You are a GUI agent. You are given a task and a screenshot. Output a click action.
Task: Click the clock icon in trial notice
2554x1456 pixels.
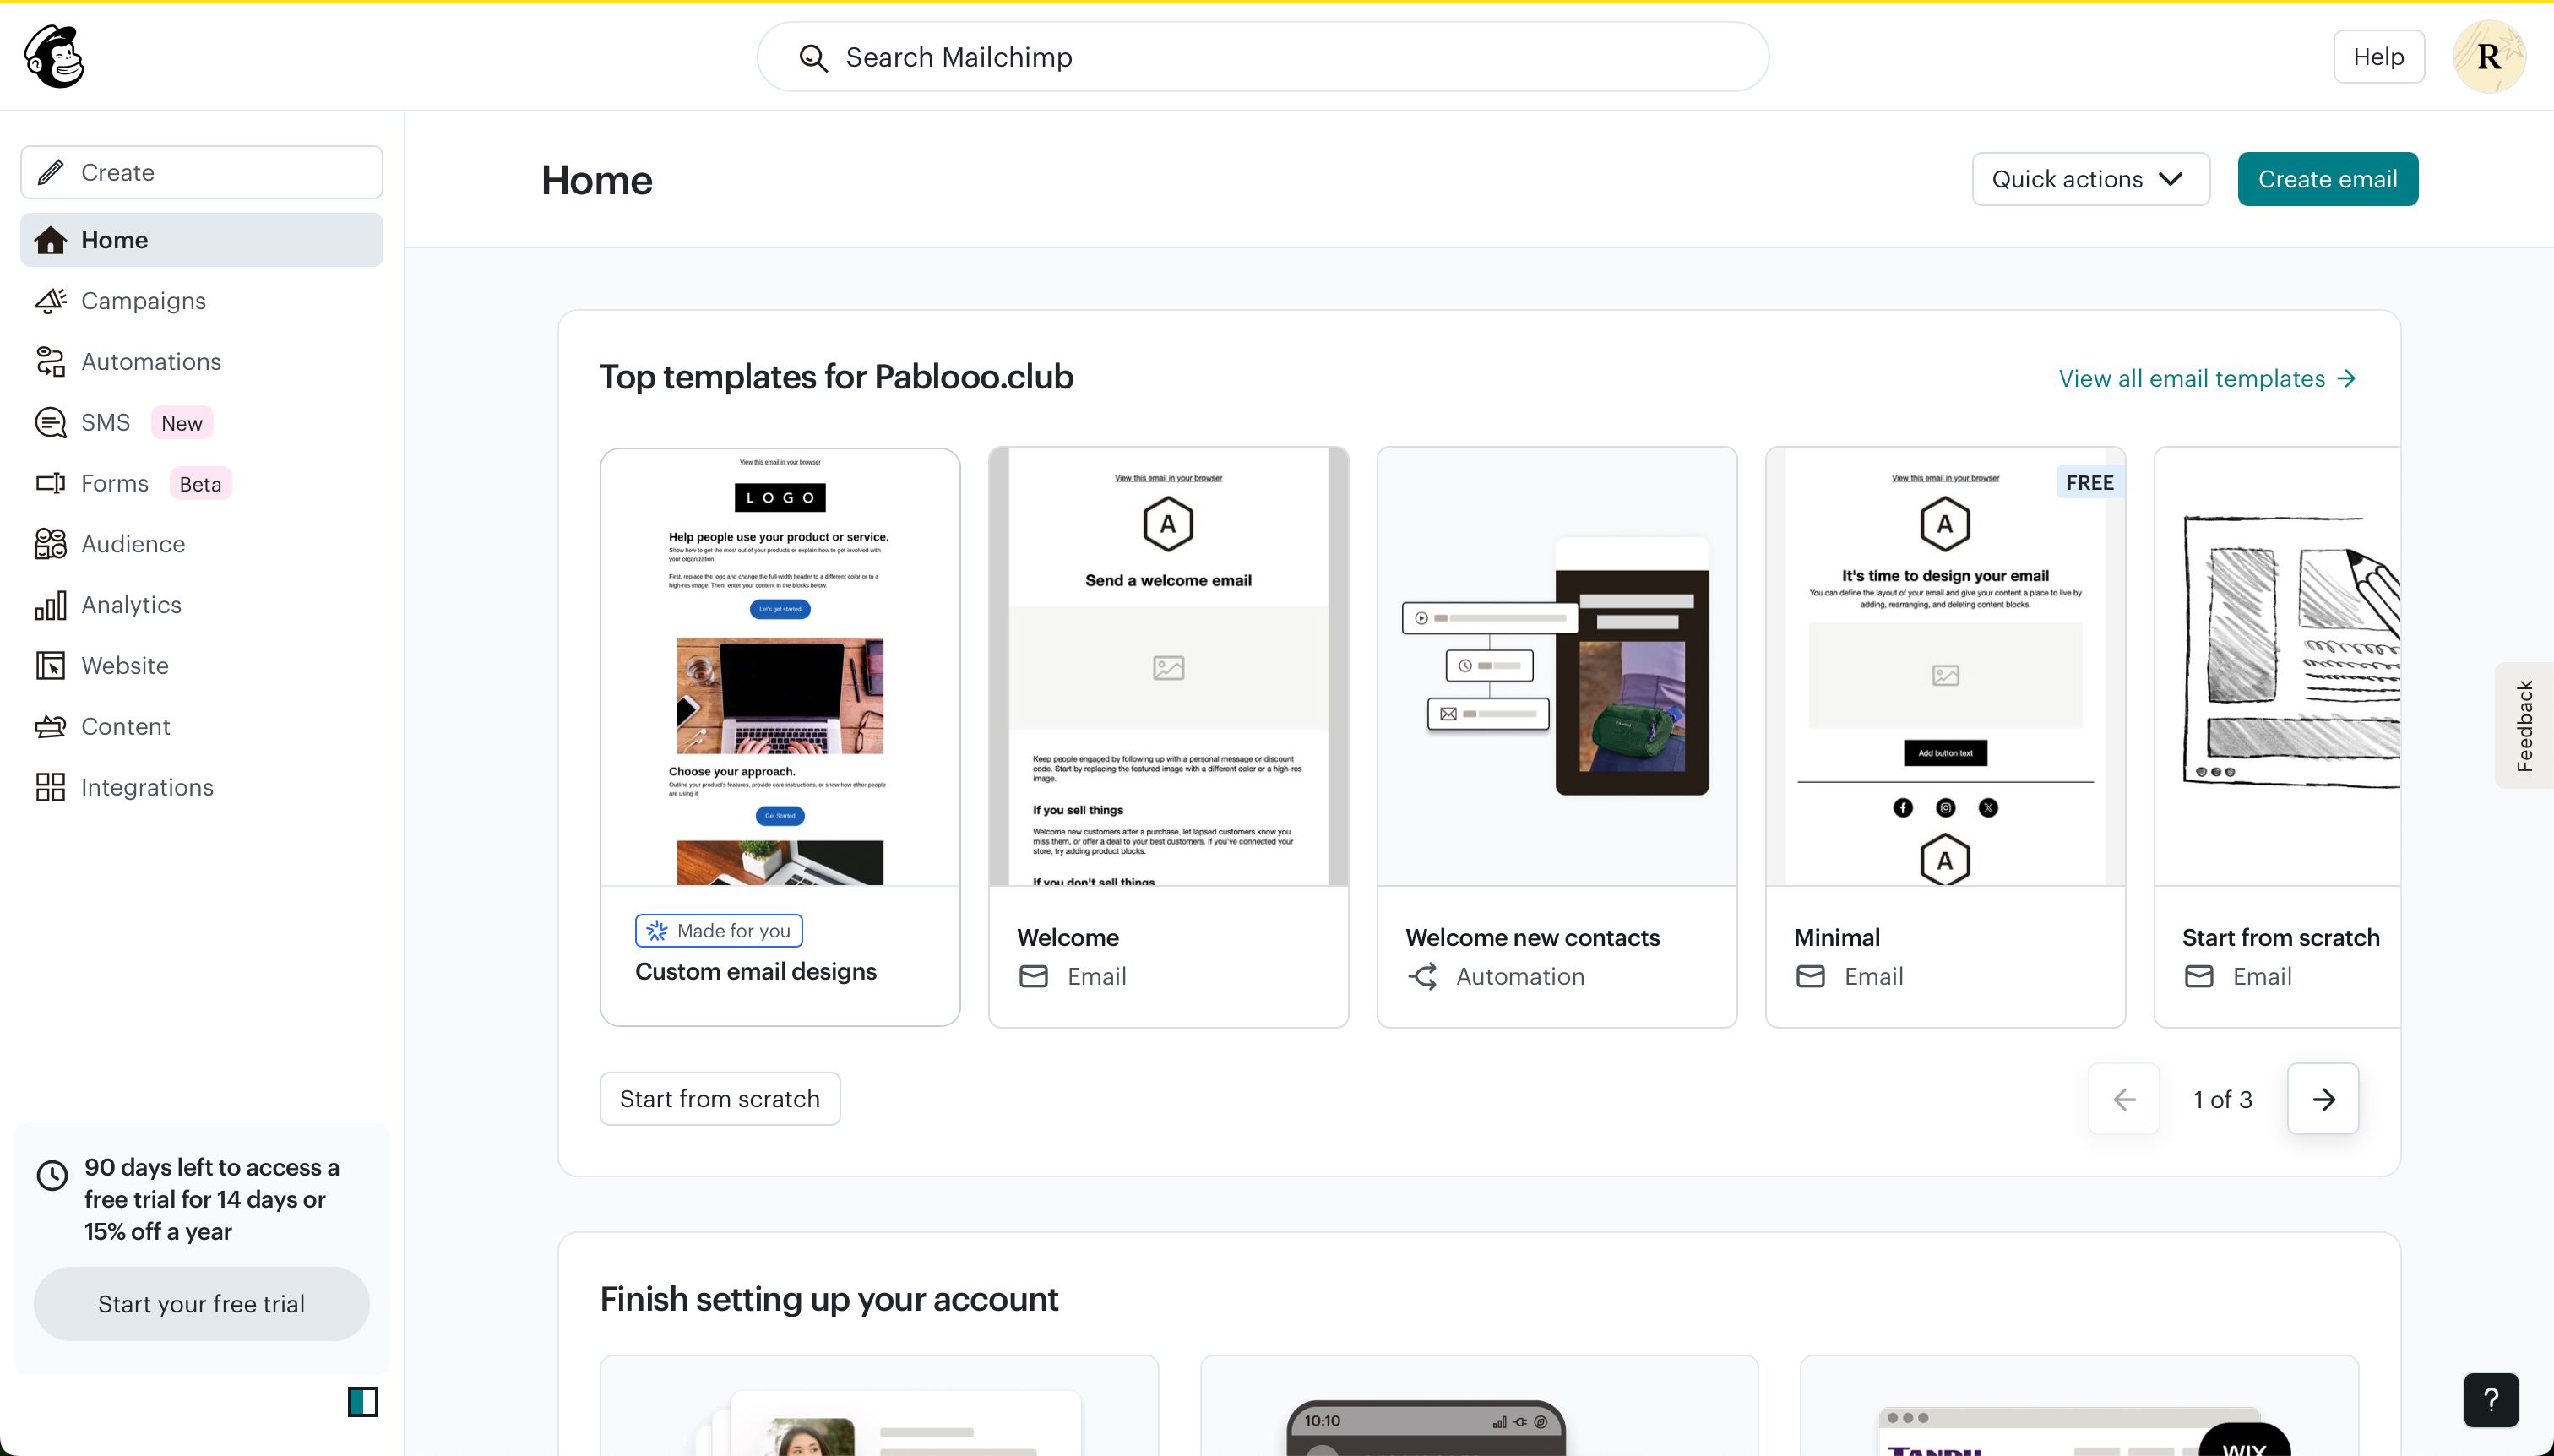tap(52, 1175)
